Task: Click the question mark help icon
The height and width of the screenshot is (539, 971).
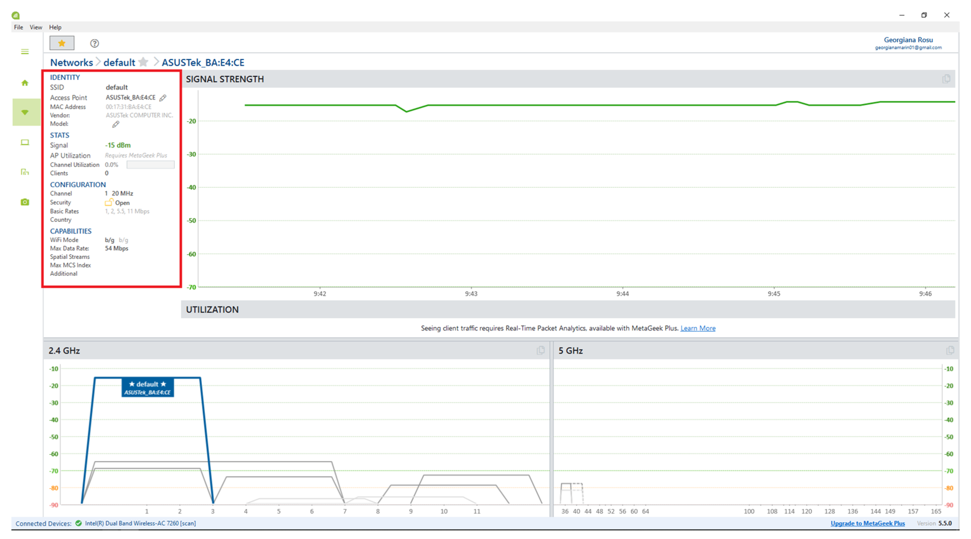Action: tap(95, 43)
